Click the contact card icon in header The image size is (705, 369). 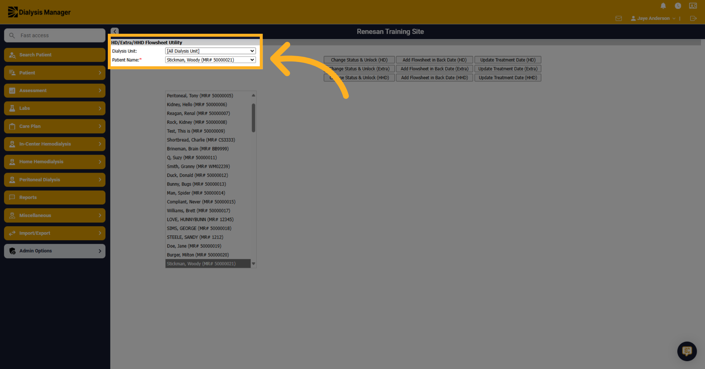click(x=693, y=6)
